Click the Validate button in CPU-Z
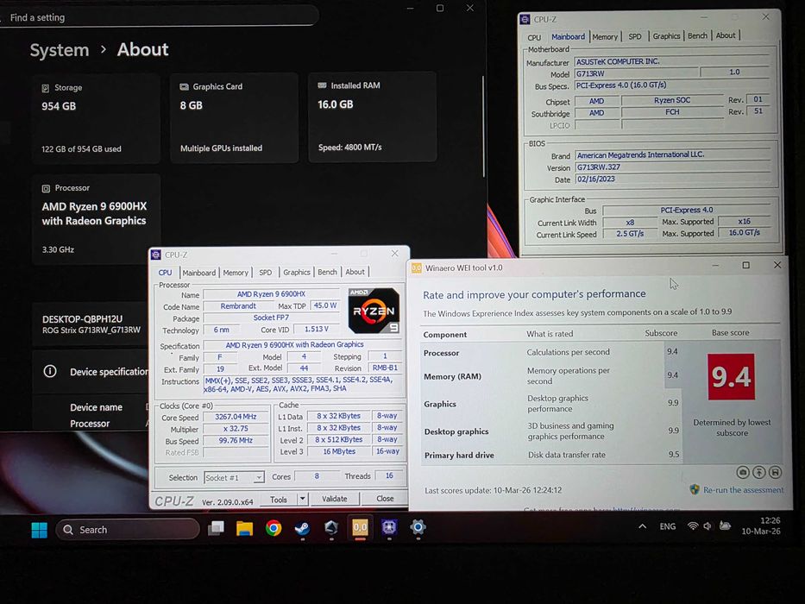This screenshot has width=805, height=604. click(x=334, y=498)
